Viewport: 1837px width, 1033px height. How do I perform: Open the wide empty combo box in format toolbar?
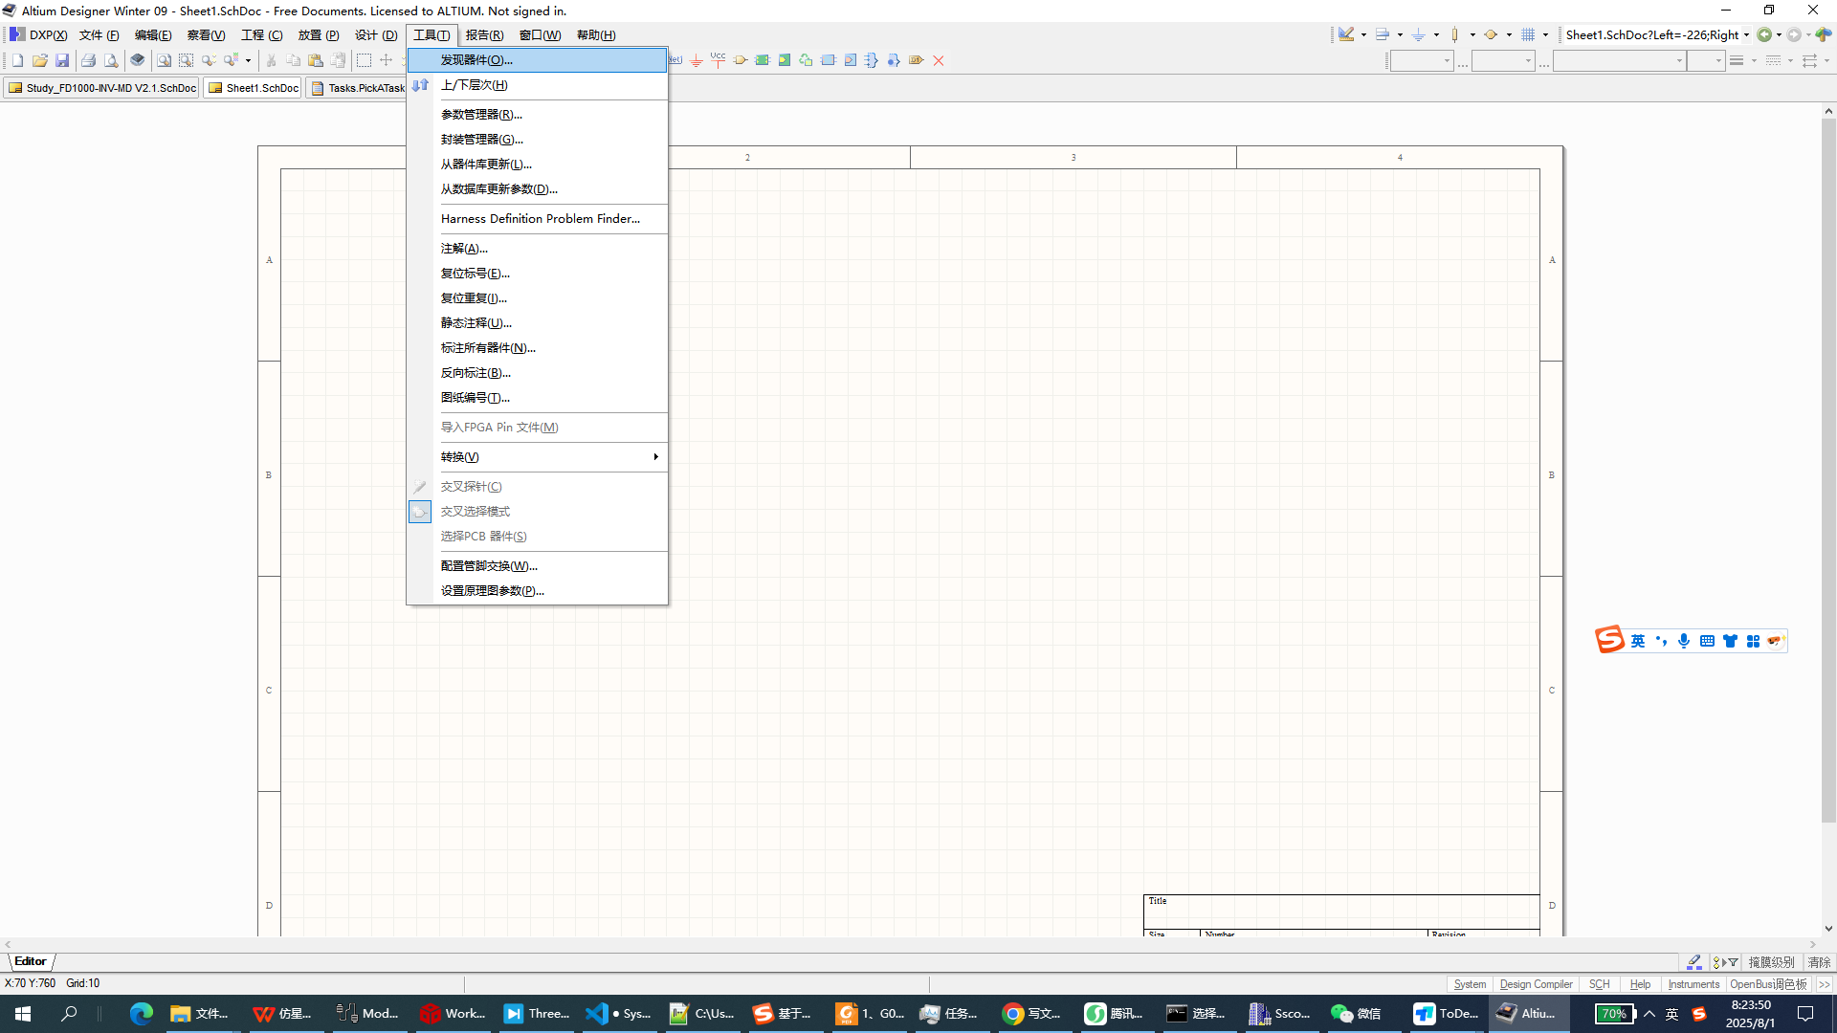pyautogui.click(x=1619, y=61)
